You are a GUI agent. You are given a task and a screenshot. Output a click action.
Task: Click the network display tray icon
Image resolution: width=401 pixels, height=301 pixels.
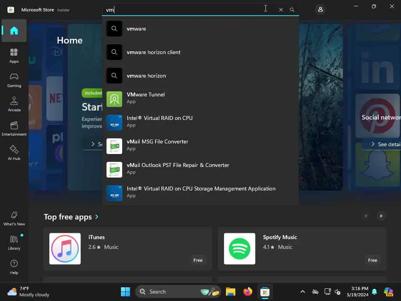pyautogui.click(x=327, y=292)
